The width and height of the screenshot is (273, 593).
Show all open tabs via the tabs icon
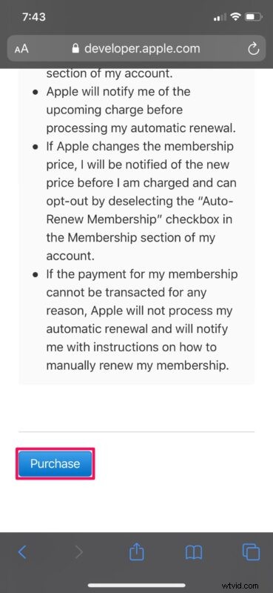[x=251, y=551]
